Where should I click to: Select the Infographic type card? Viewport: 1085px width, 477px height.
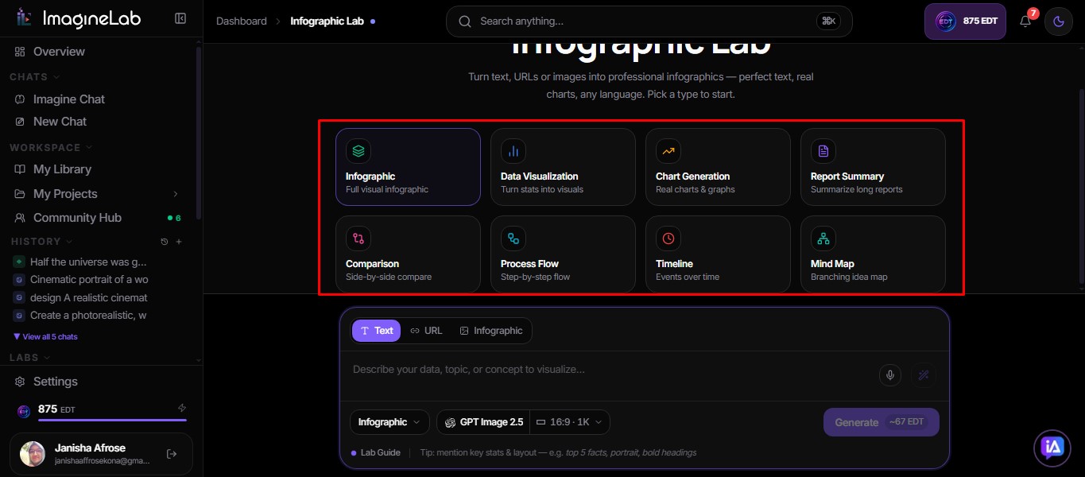coord(408,167)
